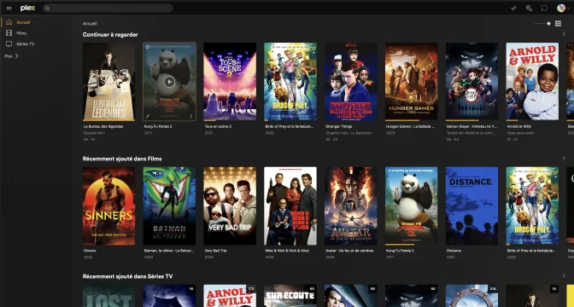This screenshot has width=574, height=307.
Task: Open Hunger Games poster
Action: tap(411, 82)
